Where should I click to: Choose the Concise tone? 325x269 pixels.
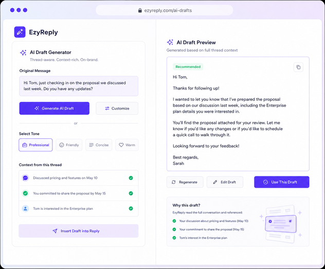coord(99,145)
